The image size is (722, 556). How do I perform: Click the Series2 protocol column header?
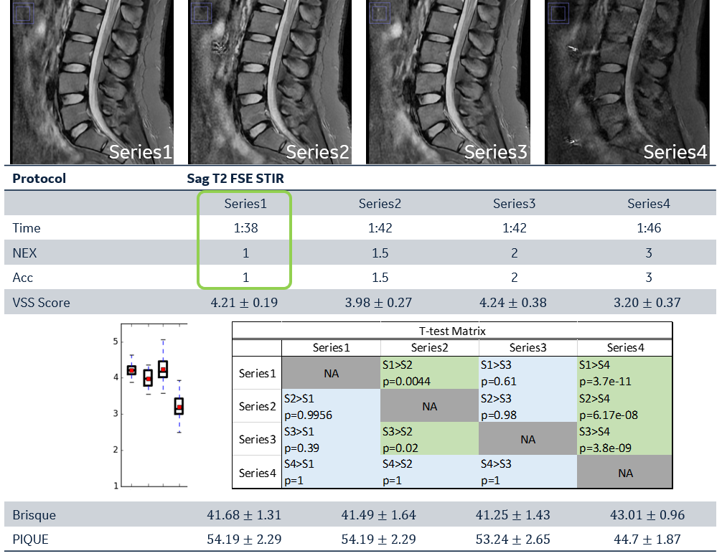click(x=380, y=204)
